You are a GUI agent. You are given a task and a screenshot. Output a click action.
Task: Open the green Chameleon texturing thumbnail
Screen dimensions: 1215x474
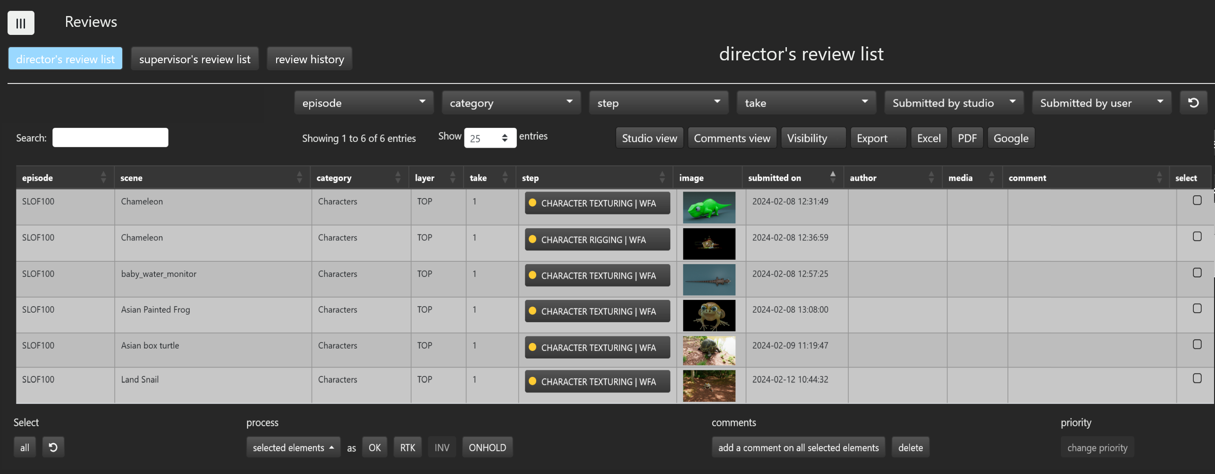709,208
